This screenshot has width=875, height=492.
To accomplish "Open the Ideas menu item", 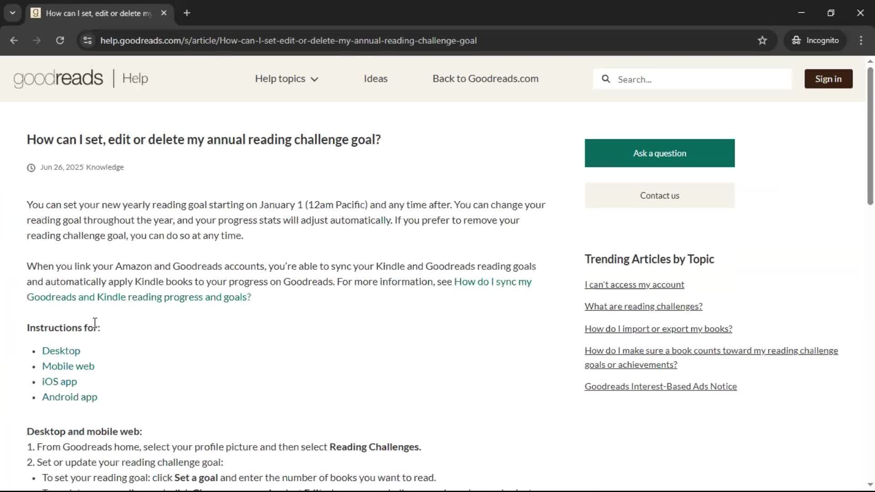I will click(376, 78).
